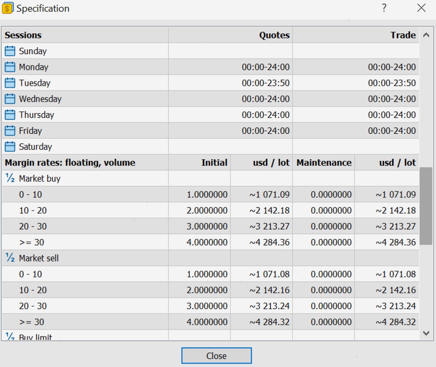
Task: Click the Wednesday calendar icon
Action: click(10, 99)
